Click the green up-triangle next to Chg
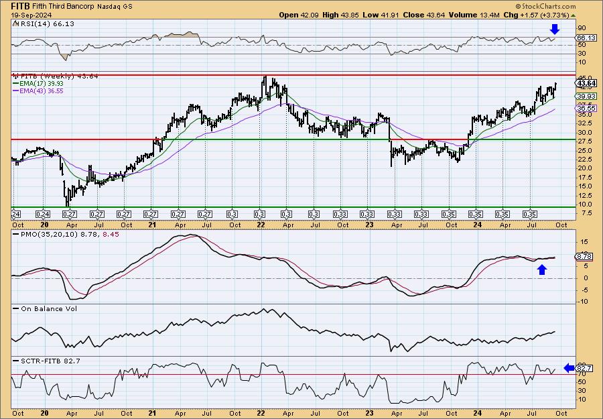603x419 pixels. (574, 15)
